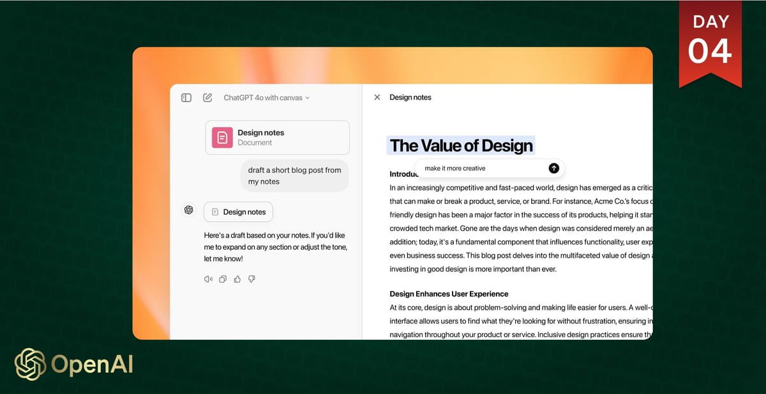766x394 pixels.
Task: Click the ChatGPT logo avatar beside the reply
Action: [188, 210]
